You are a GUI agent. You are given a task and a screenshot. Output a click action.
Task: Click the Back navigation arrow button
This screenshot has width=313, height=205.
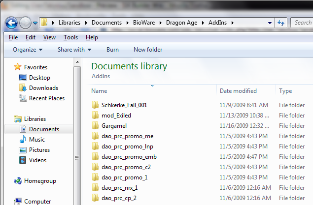tap(12, 23)
